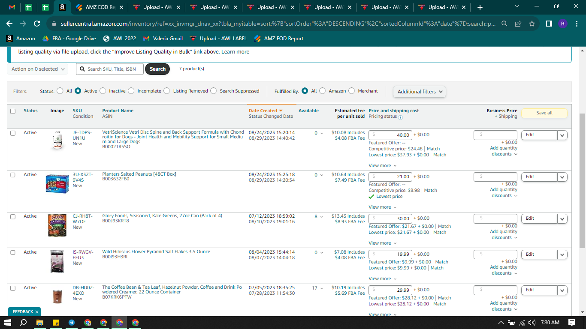Select the Incomplete status filter
The image size is (586, 329).
click(x=131, y=91)
